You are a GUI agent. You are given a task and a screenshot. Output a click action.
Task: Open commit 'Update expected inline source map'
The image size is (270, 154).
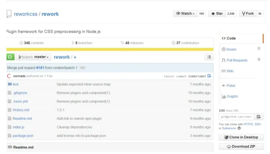[84, 84]
